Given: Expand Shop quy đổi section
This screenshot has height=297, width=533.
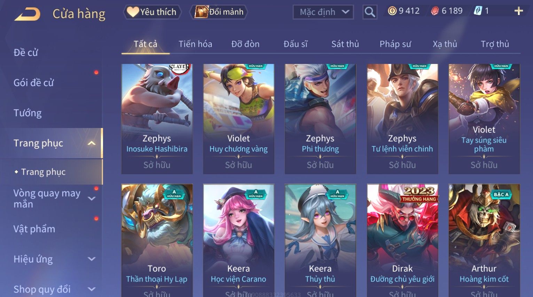Looking at the screenshot, I should 92,289.
